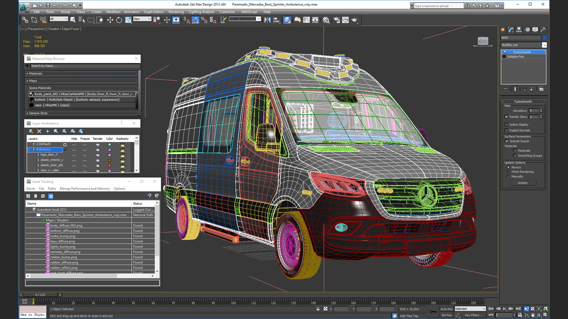Toggle the Selection Lock padlock icon

coord(318,309)
